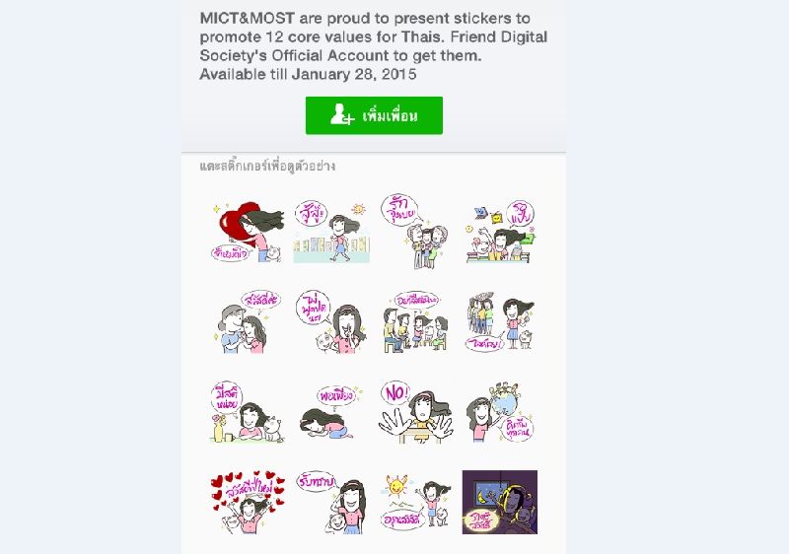Screen dimensions: 789x554
Task: Tap the girl standing beside crowd sticker
Action: tap(500, 321)
